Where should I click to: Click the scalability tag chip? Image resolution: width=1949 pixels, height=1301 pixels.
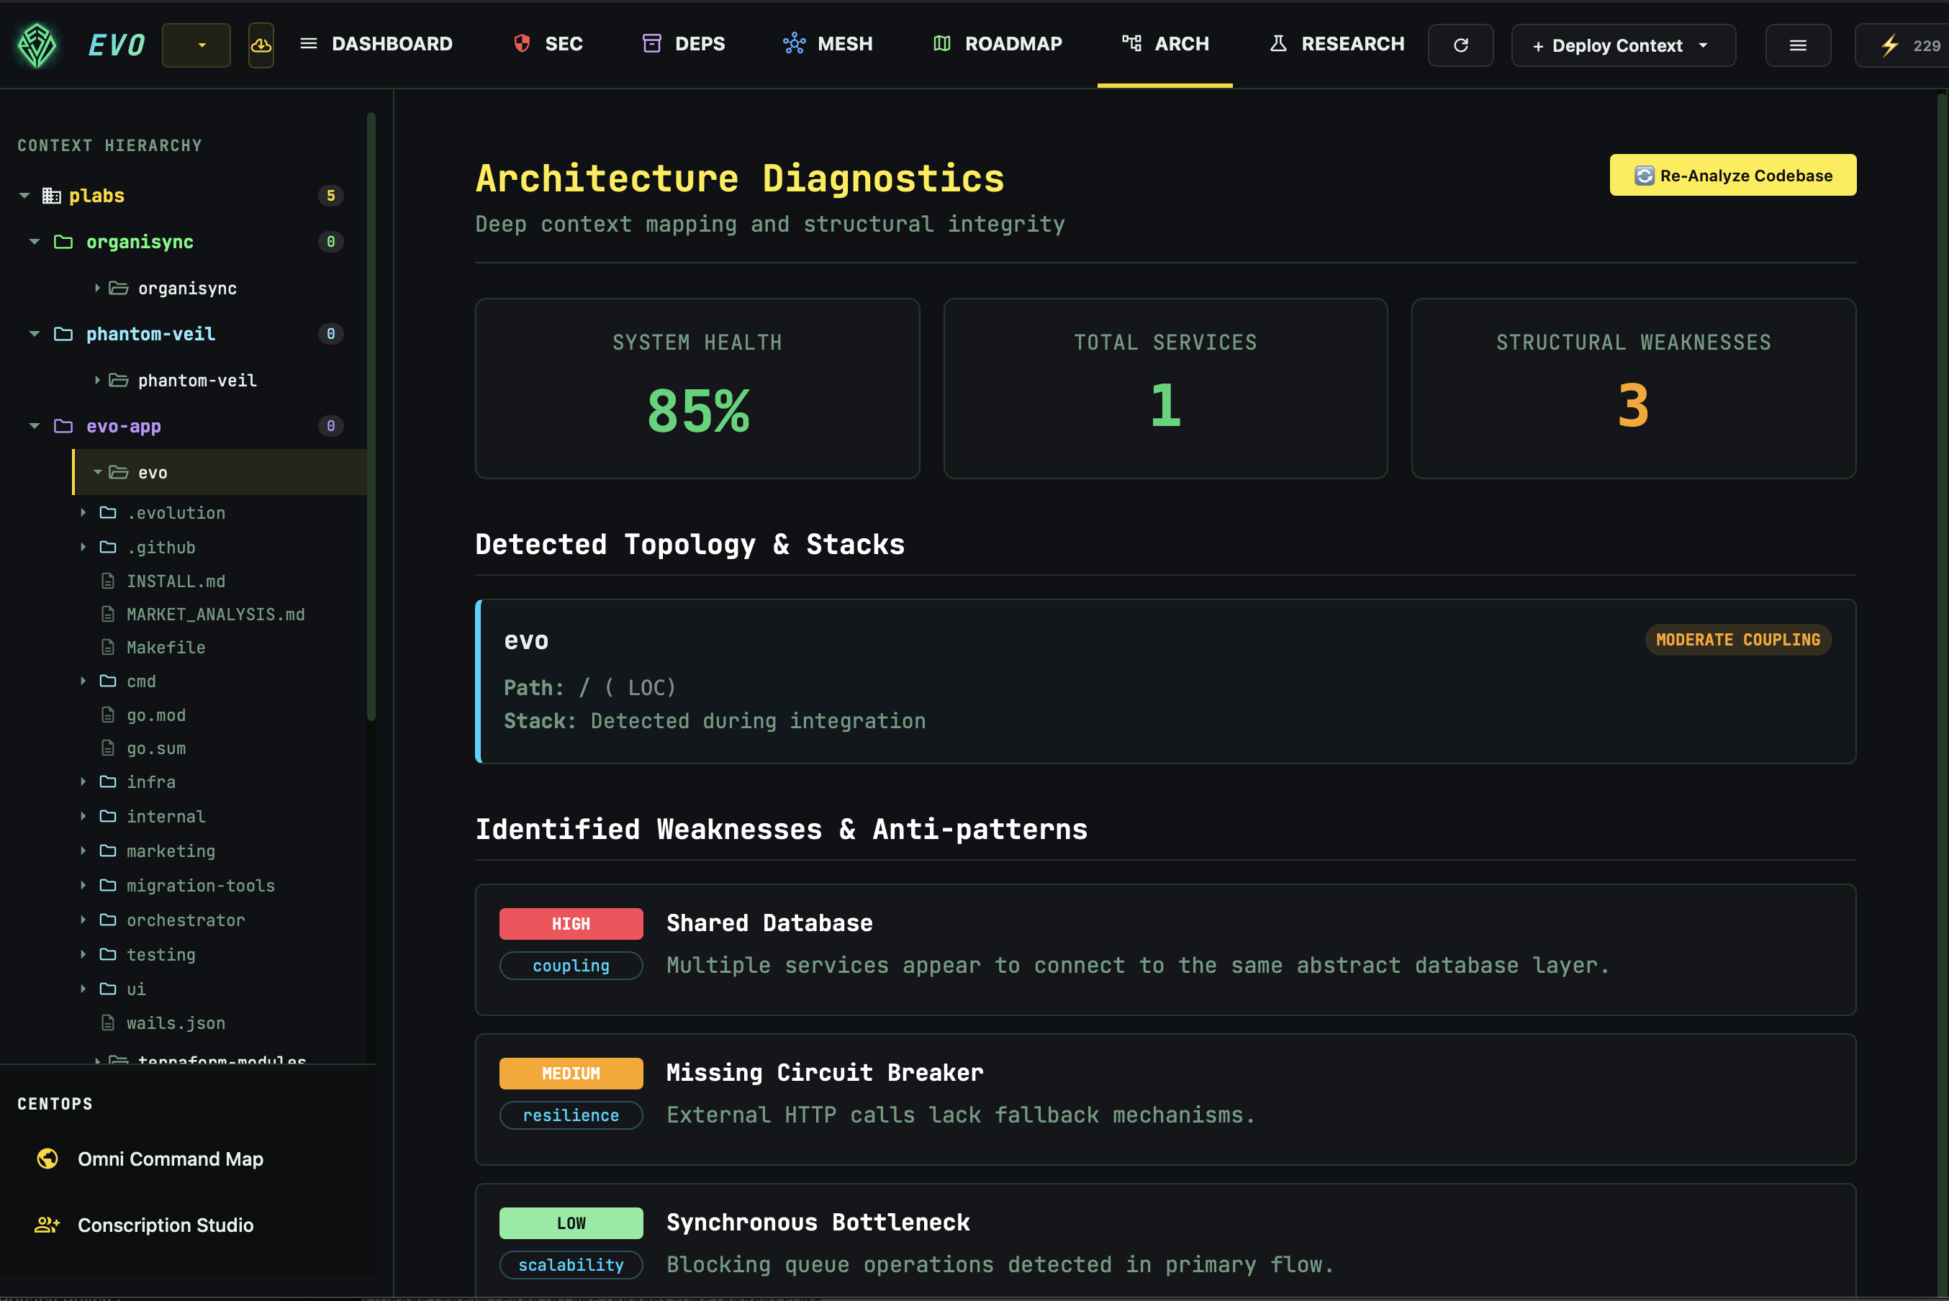point(571,1264)
